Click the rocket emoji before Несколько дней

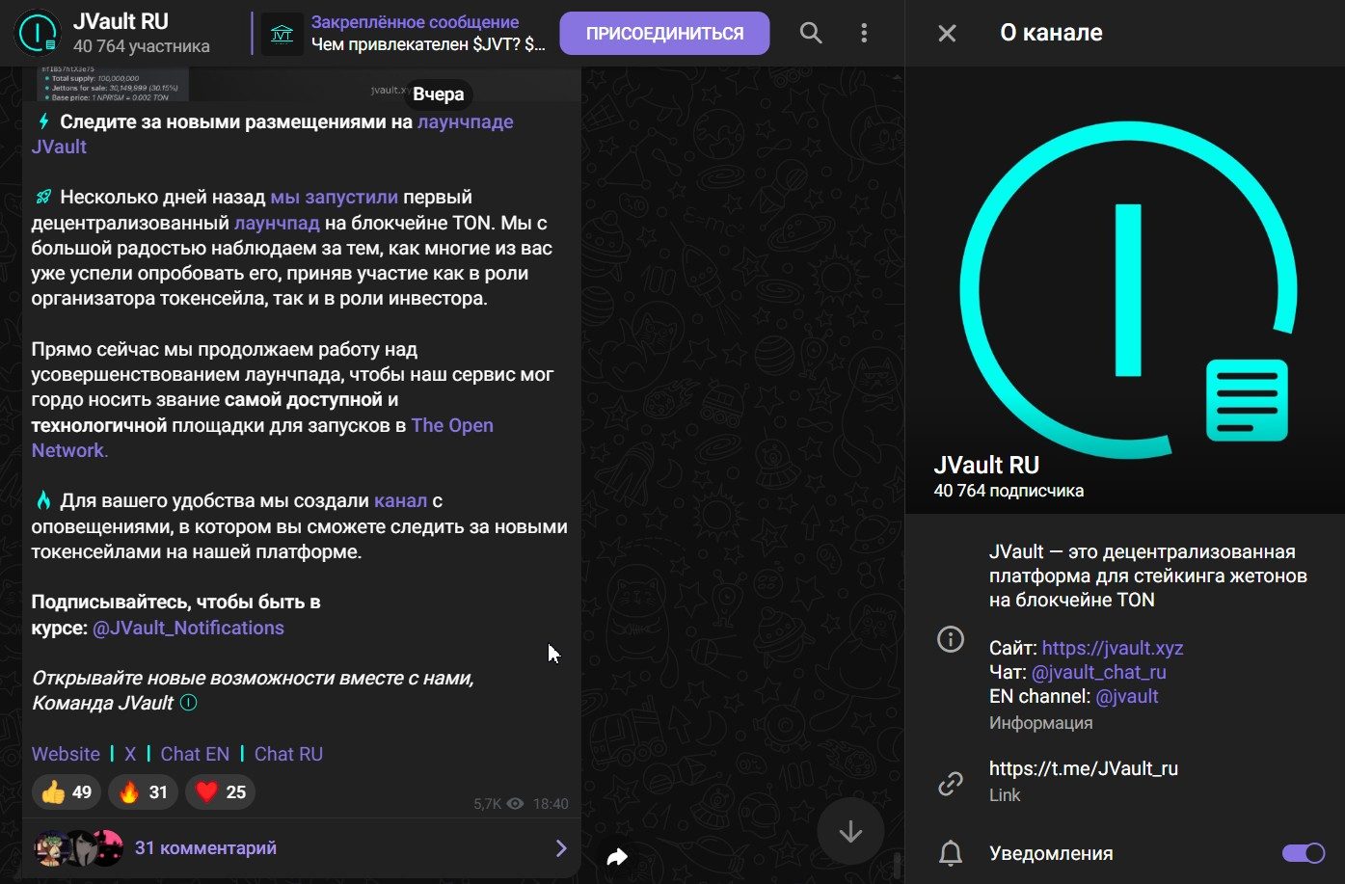pos(43,197)
